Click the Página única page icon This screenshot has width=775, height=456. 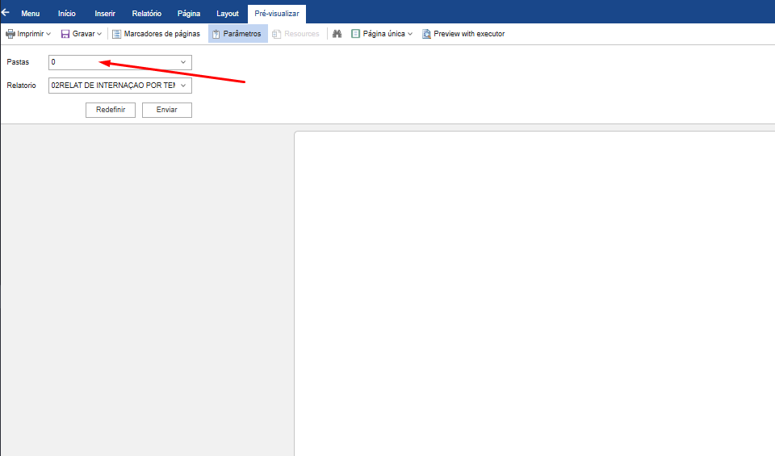point(355,34)
